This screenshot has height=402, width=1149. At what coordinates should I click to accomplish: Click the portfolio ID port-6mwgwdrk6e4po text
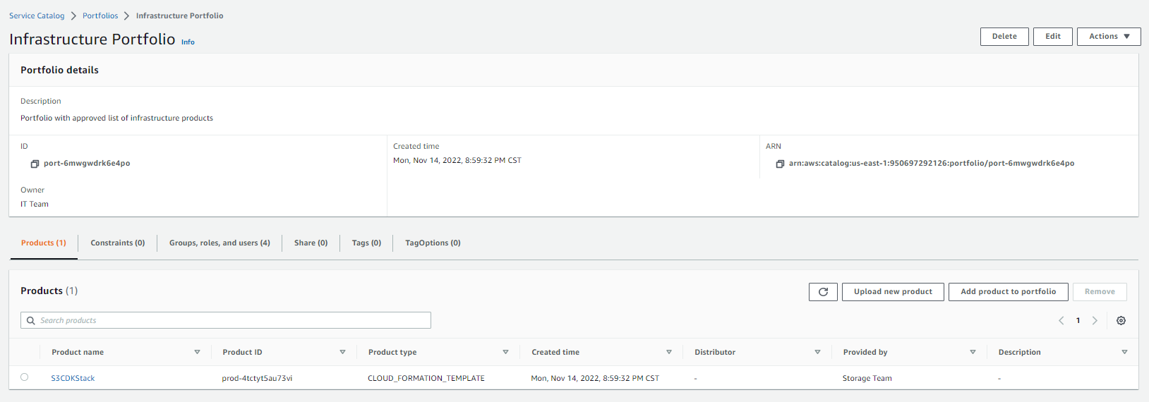tap(87, 164)
